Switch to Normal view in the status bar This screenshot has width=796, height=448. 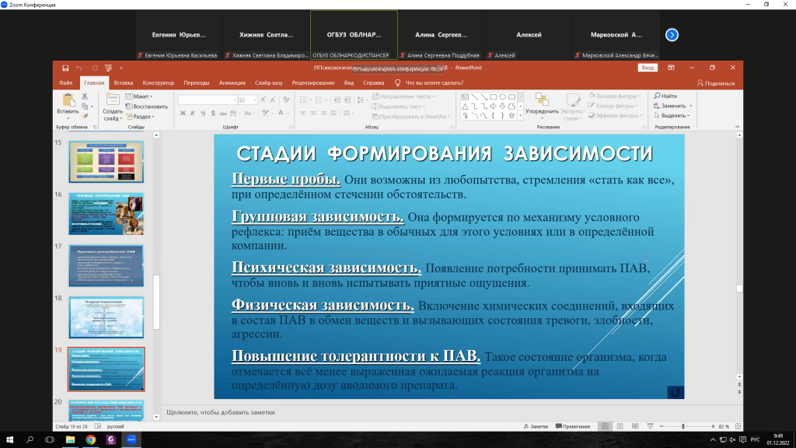tap(605, 427)
